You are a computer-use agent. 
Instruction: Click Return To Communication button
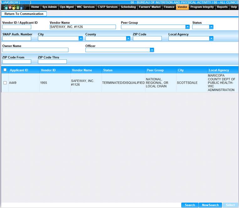point(24,14)
